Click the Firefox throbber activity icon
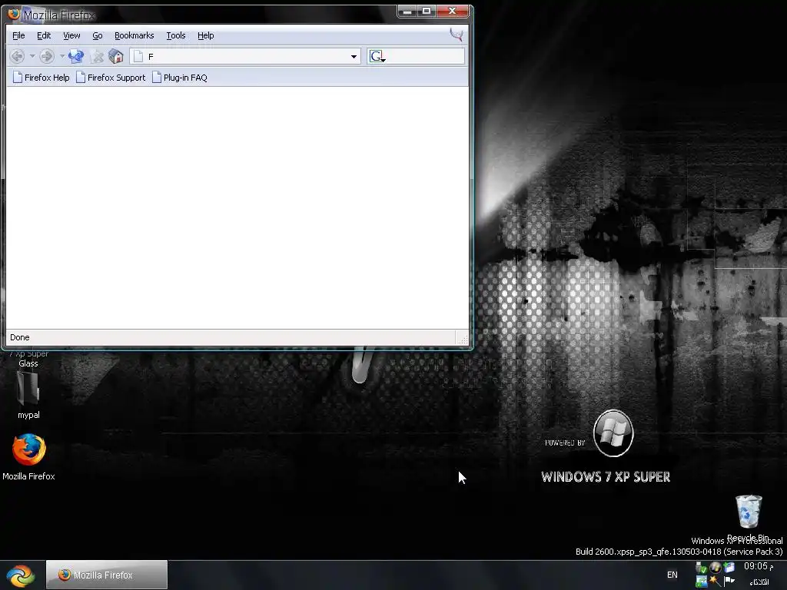787x590 pixels. pyautogui.click(x=457, y=35)
